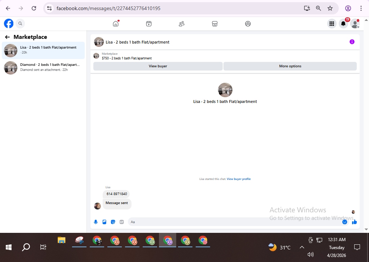The image size is (369, 262).
Task: Show hidden system tray icons chevron
Action: pos(302,247)
